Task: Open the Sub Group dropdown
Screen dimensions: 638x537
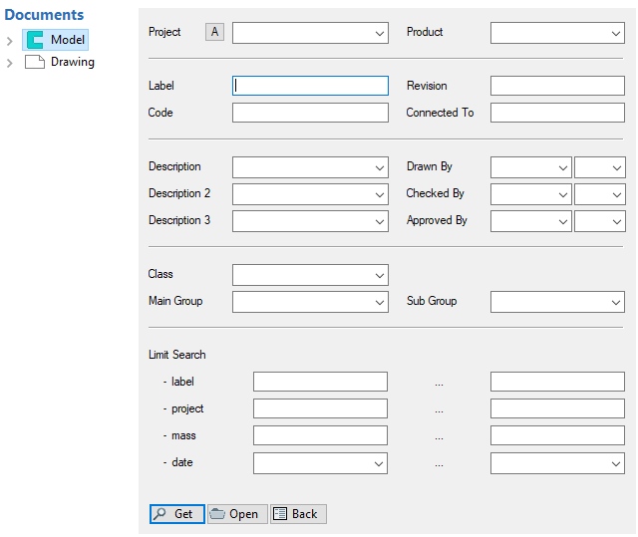Action: (x=616, y=302)
